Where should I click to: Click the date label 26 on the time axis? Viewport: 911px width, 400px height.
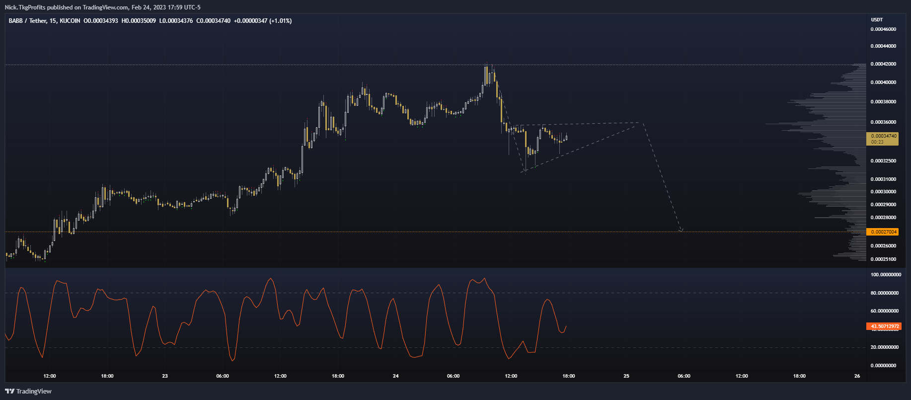click(857, 376)
